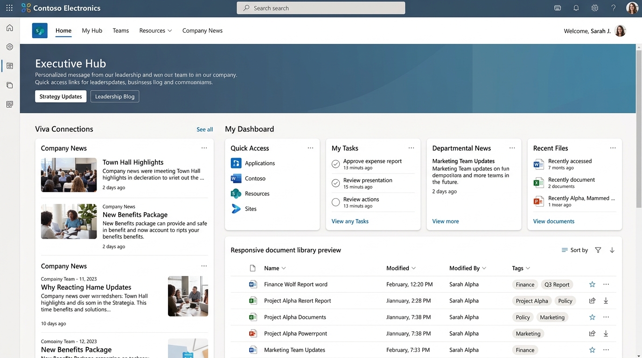The image size is (642, 358).
Task: Open more options for the Recent Files card
Action: click(x=613, y=148)
